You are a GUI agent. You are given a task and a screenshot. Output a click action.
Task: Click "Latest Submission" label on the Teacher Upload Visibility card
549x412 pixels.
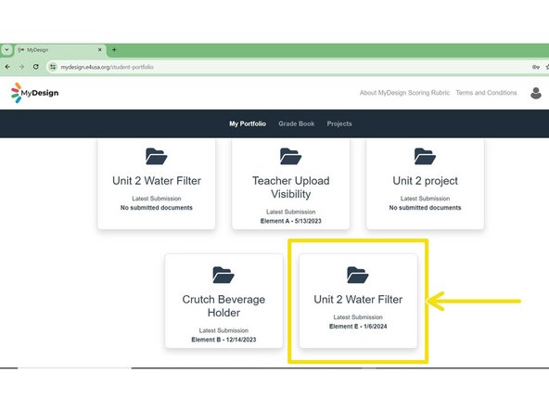tap(290, 212)
